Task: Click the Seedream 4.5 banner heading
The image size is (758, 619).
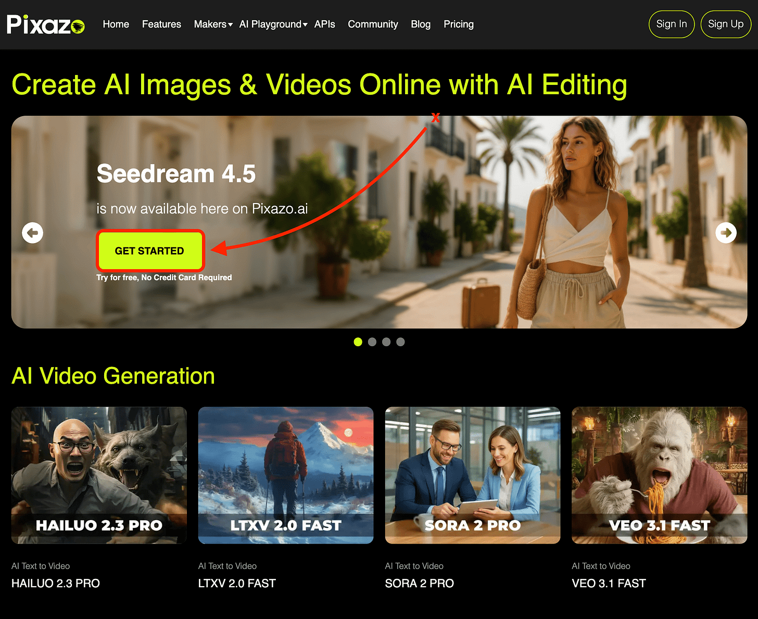Action: (176, 173)
